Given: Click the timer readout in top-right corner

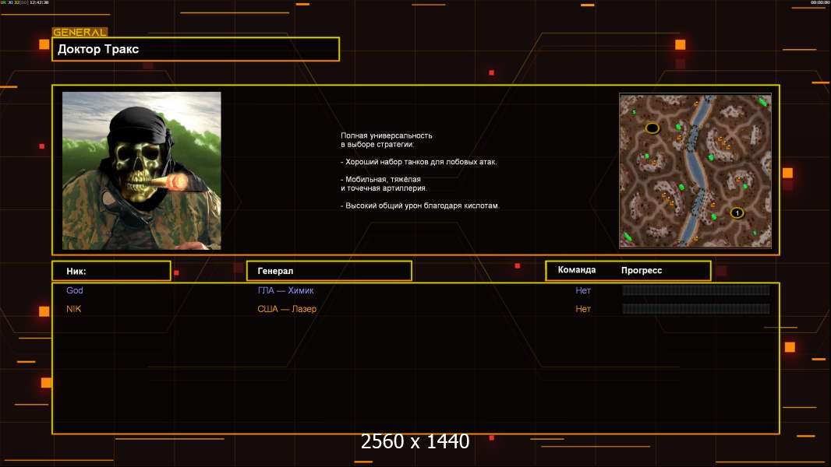Looking at the screenshot, I should click(x=819, y=3).
